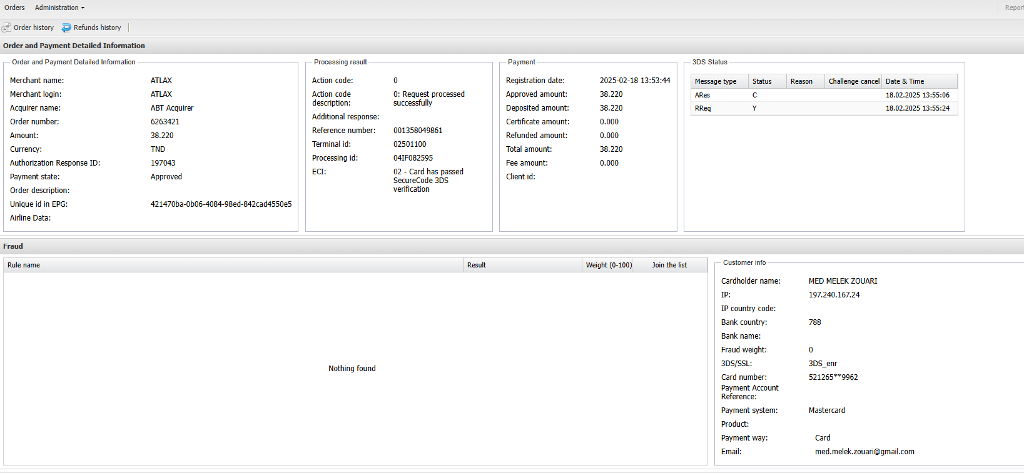The height and width of the screenshot is (473, 1024).
Task: Click the Unique id in EPG value
Action: [x=221, y=204]
